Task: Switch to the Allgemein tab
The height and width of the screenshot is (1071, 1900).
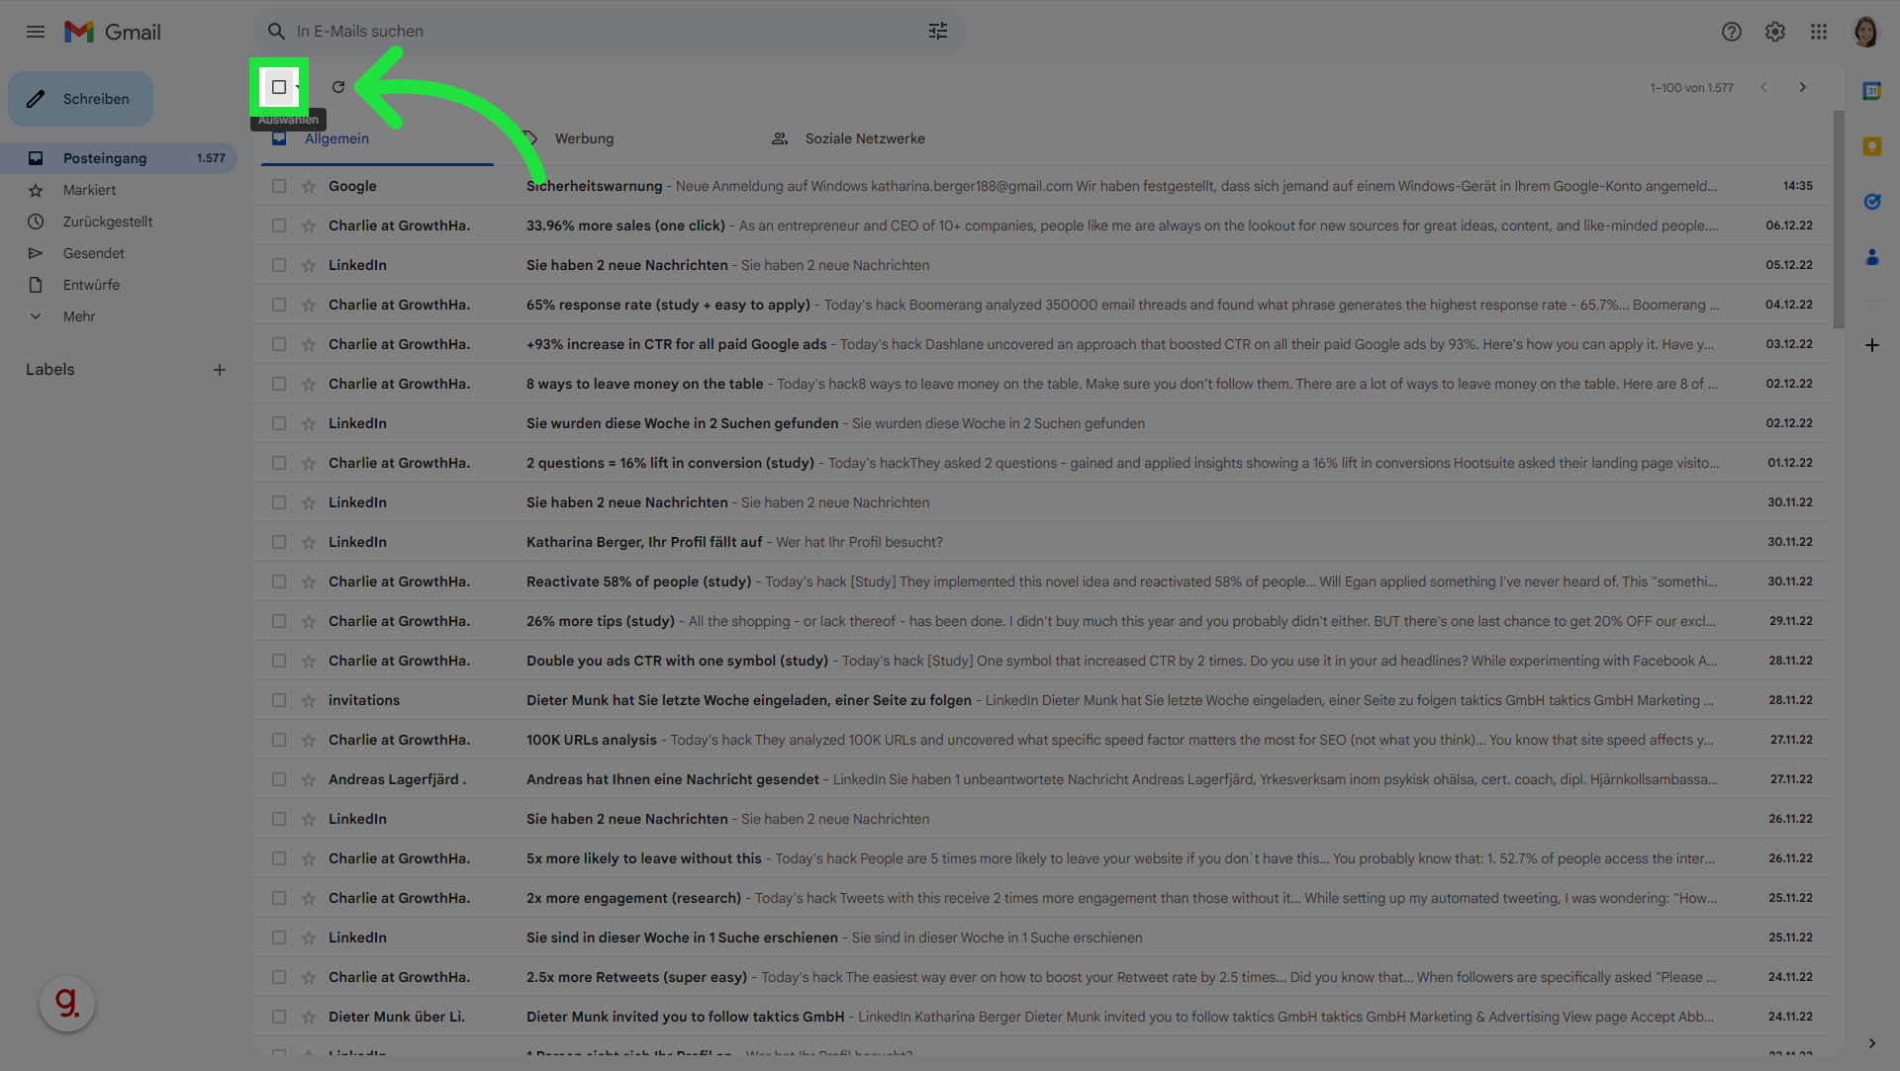Action: coord(377,138)
